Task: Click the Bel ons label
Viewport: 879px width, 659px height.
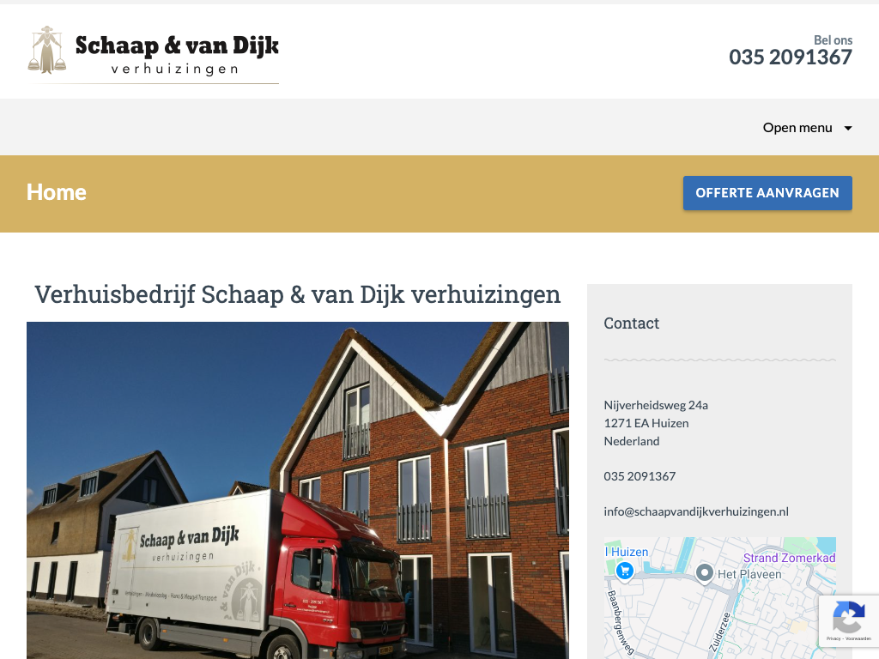Action: (833, 40)
